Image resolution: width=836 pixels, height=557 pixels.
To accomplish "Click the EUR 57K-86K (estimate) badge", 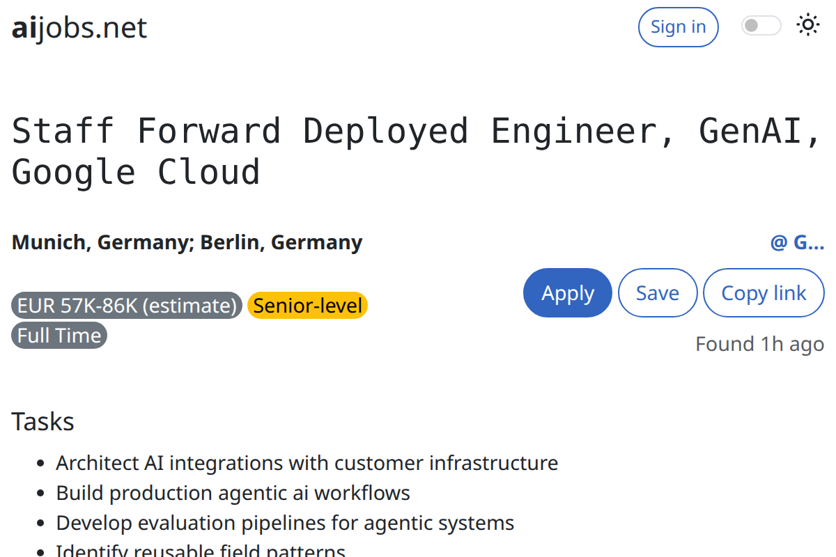I will tap(127, 306).
